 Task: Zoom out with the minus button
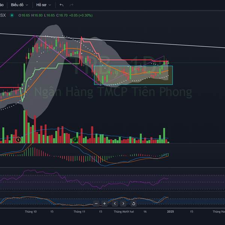[96, 204]
